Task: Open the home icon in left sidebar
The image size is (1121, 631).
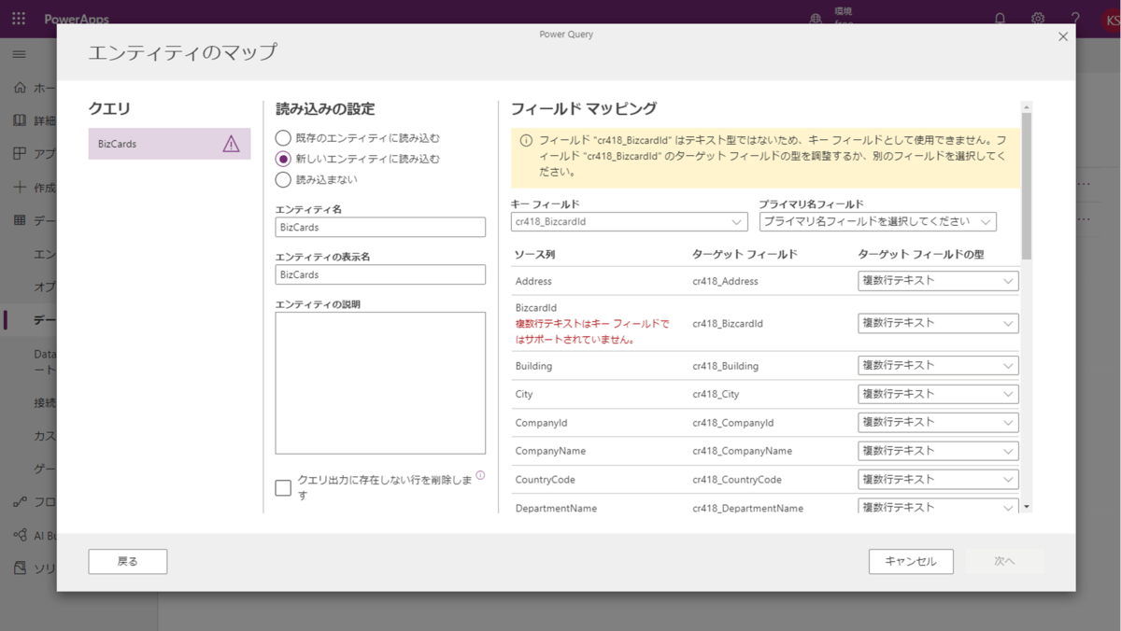Action: click(x=20, y=88)
